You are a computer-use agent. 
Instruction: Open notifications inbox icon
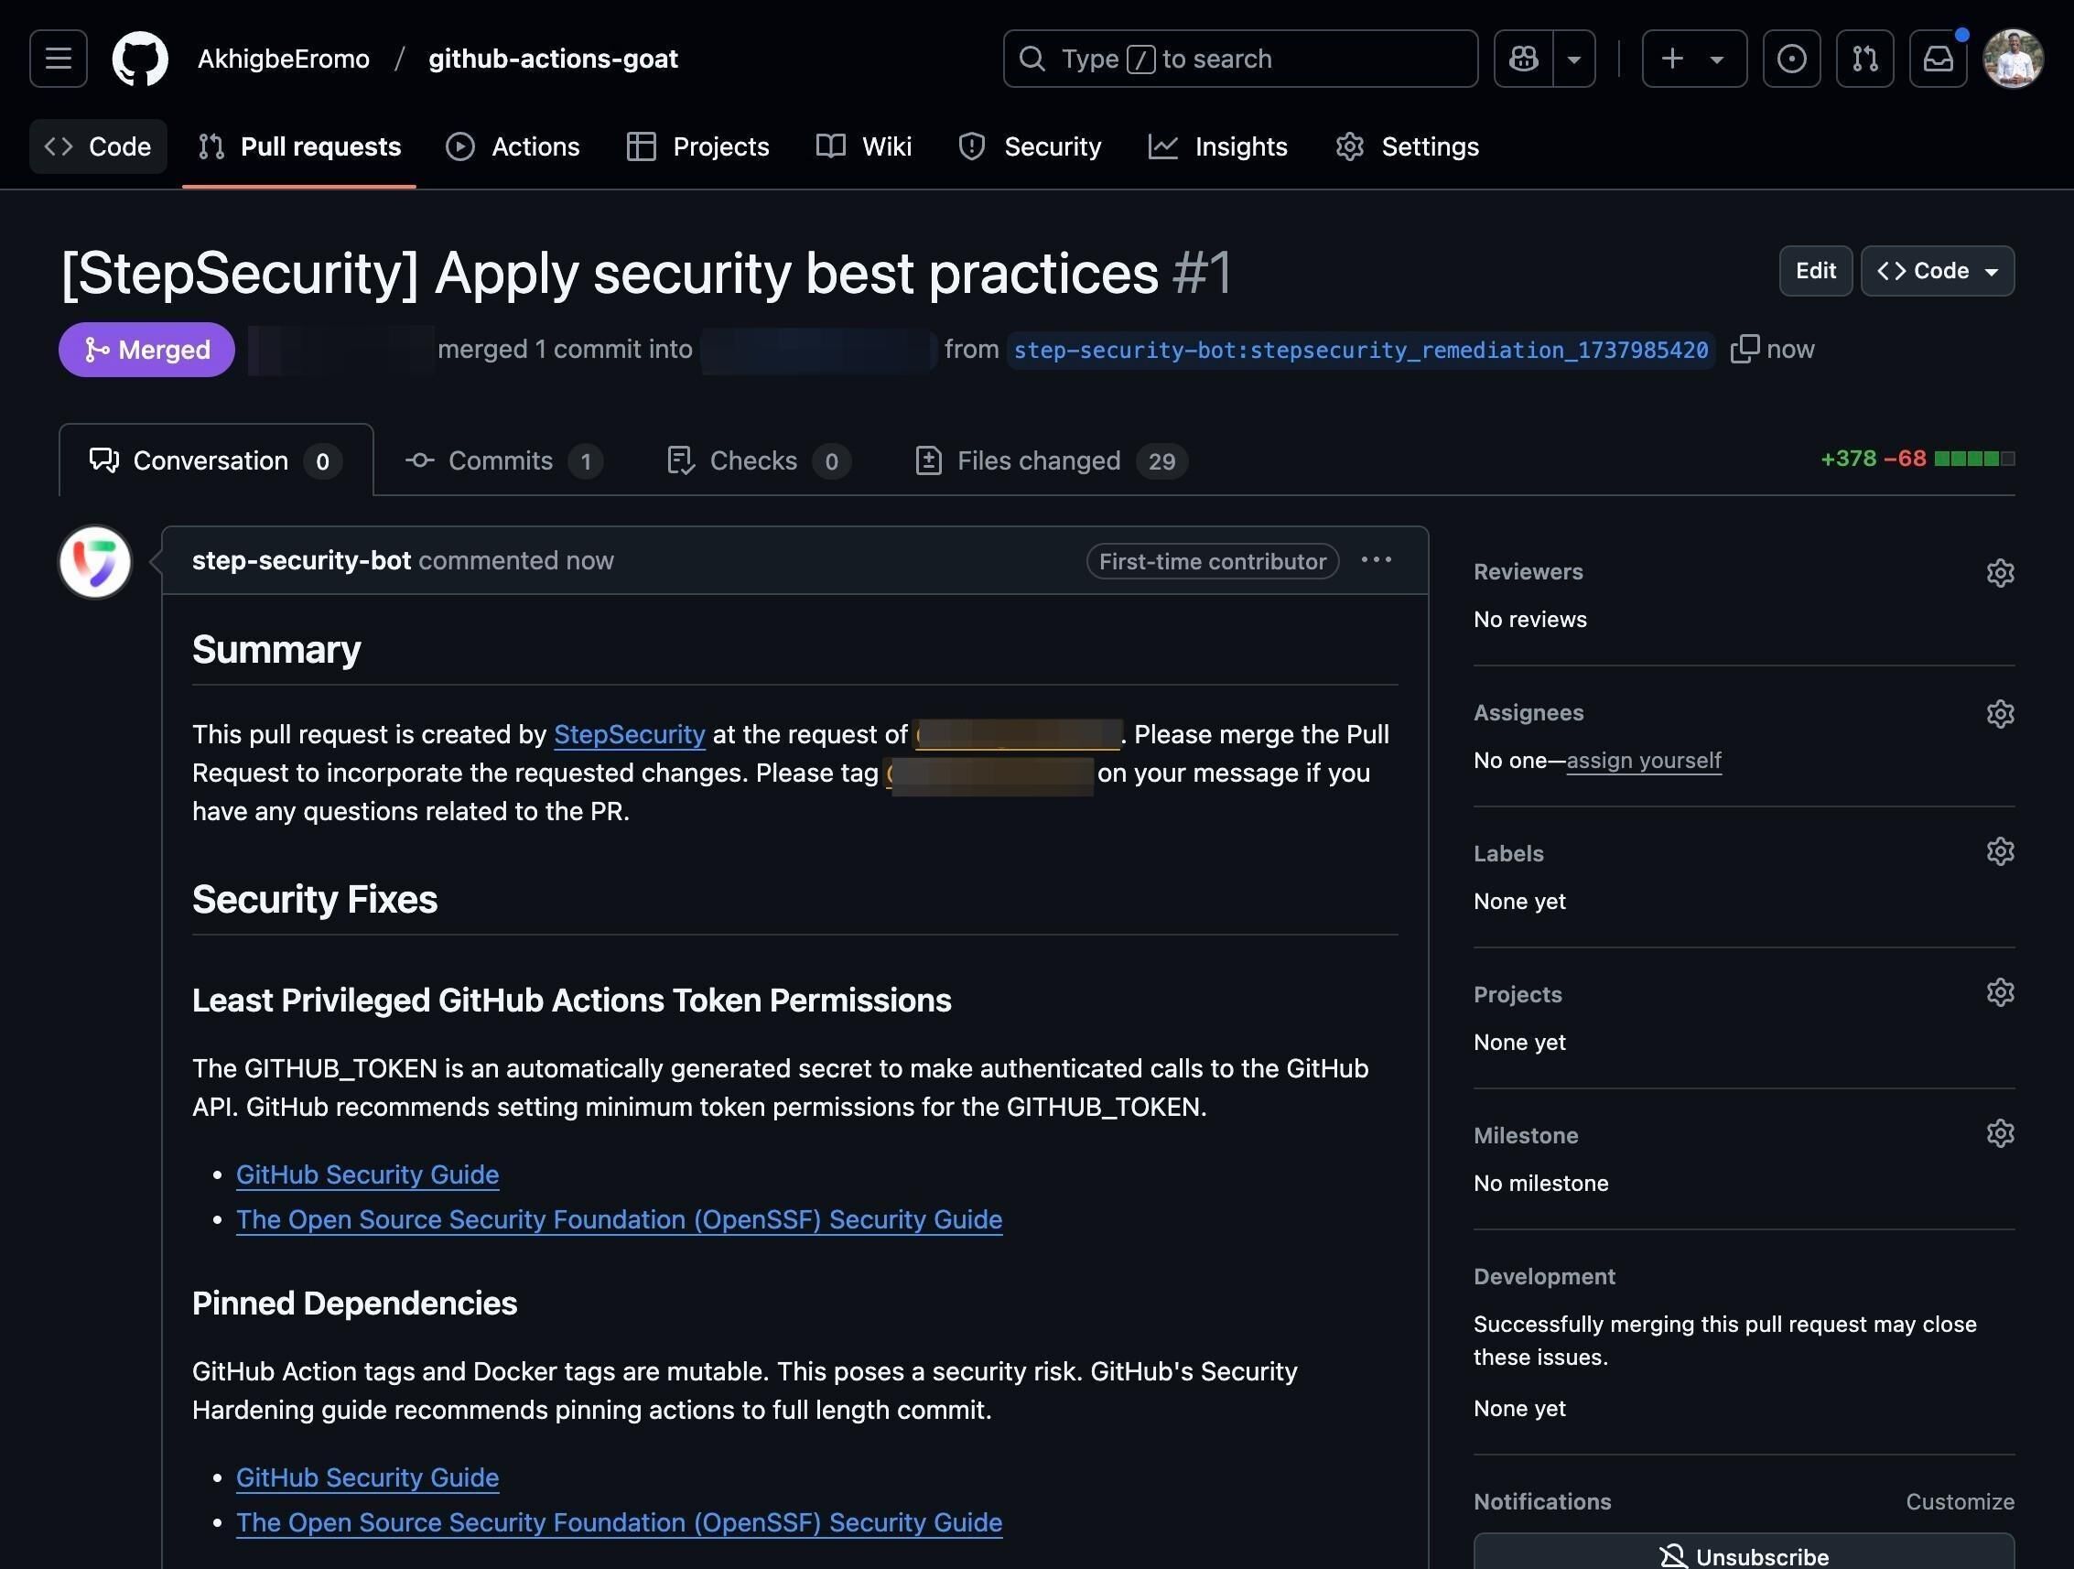pos(1938,59)
